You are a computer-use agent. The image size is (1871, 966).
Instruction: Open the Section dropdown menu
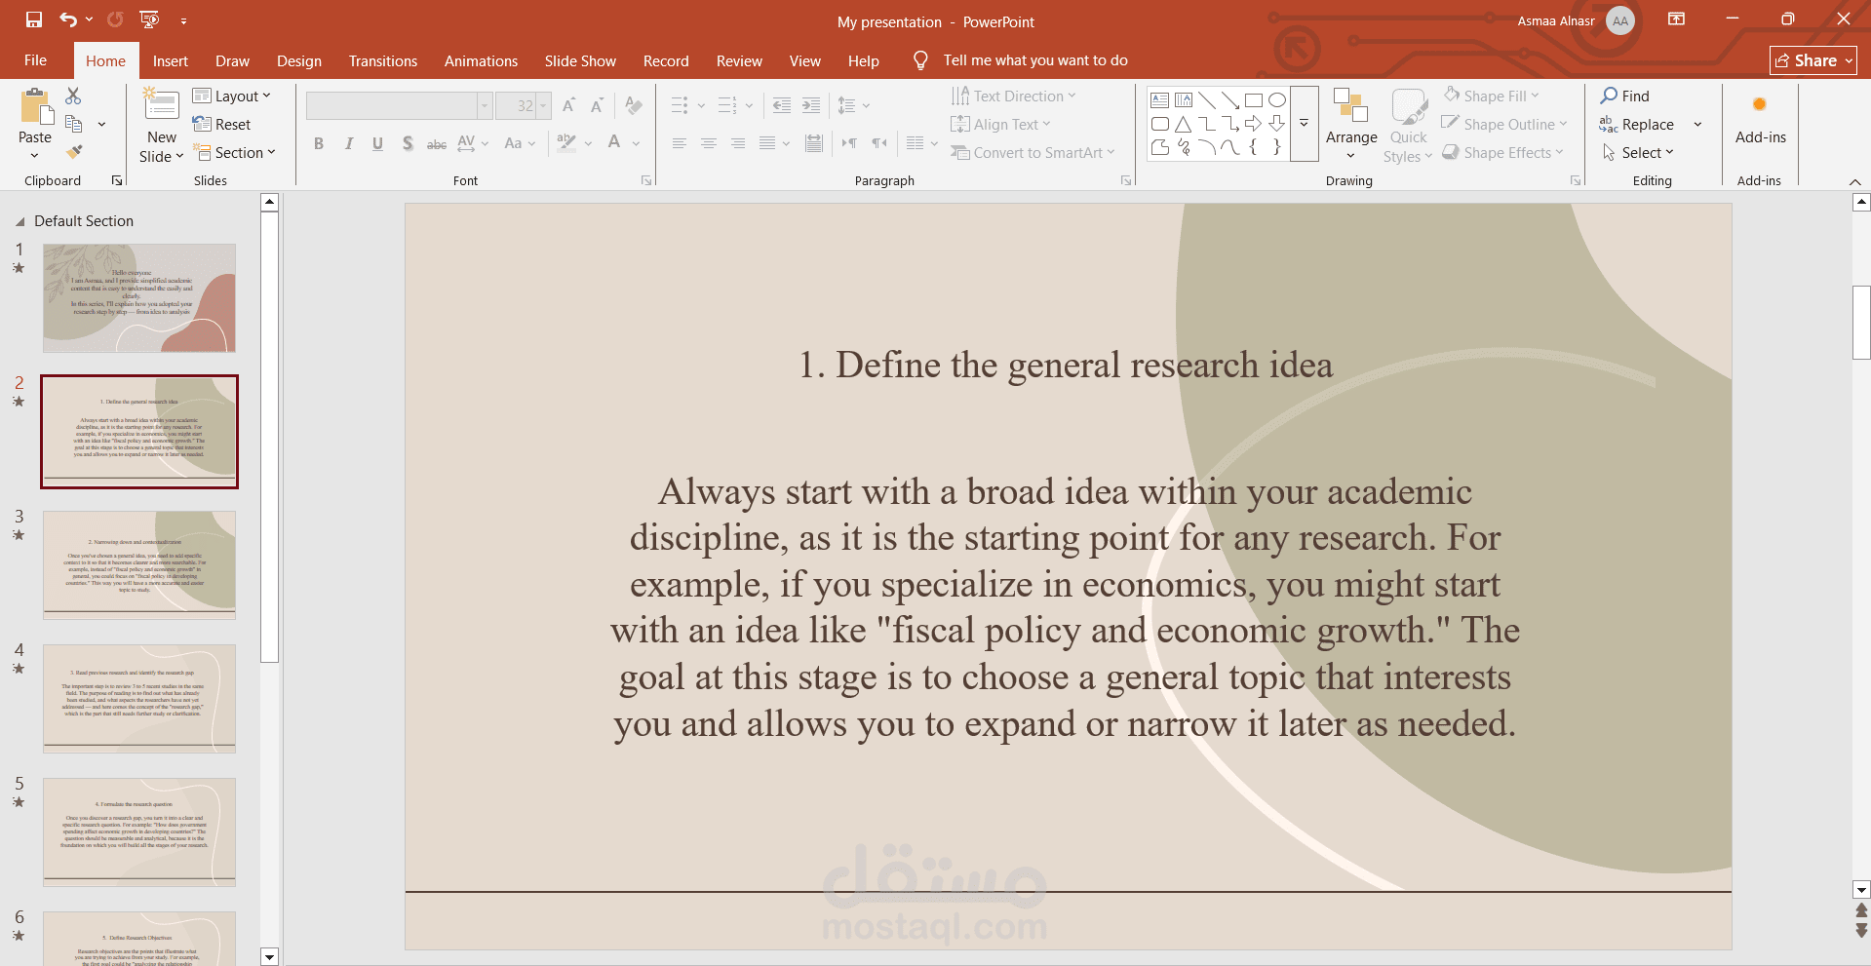click(x=235, y=152)
